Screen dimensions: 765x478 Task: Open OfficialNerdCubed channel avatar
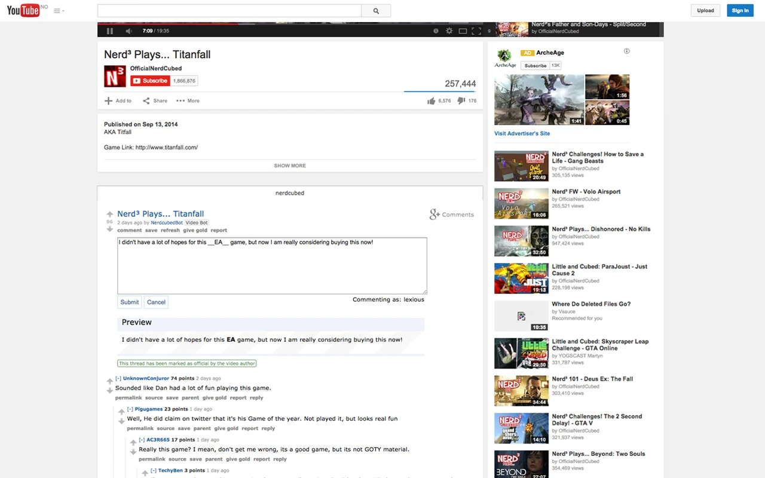coord(115,76)
